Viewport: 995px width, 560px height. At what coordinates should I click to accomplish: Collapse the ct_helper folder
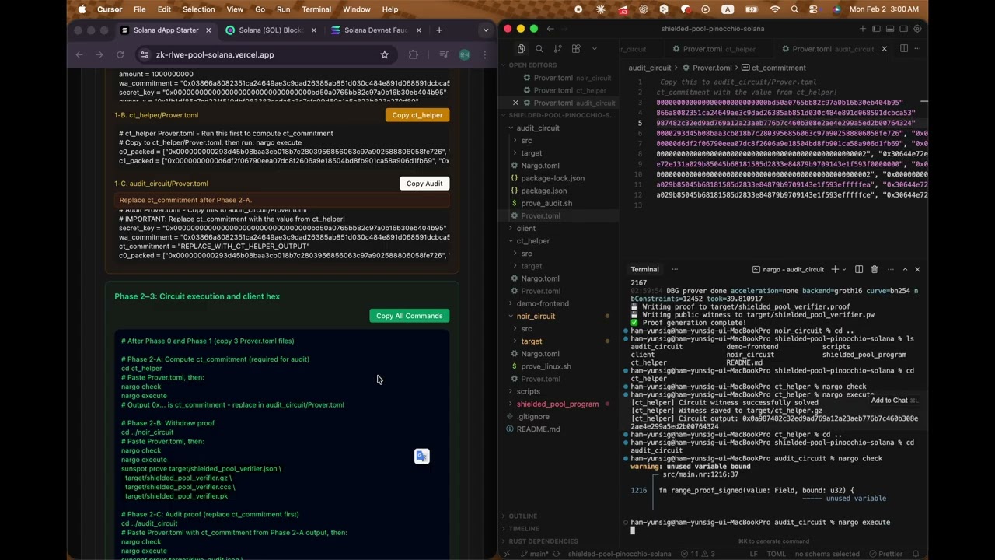pos(533,240)
